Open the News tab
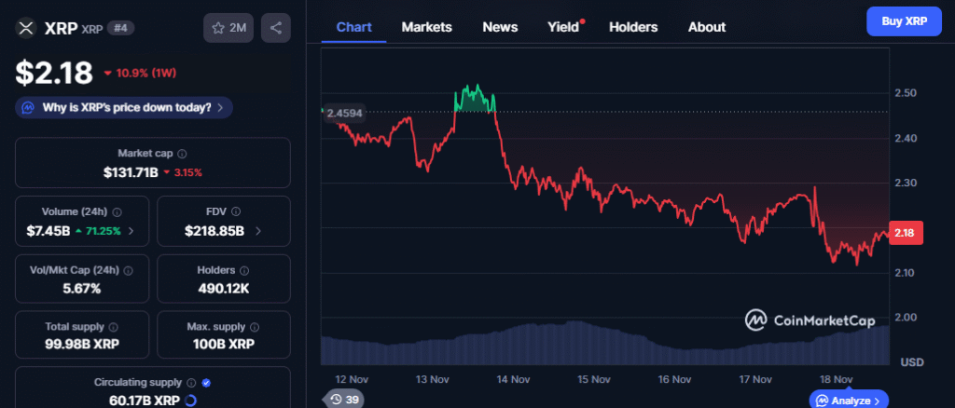 pyautogui.click(x=500, y=27)
